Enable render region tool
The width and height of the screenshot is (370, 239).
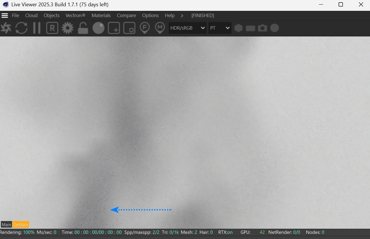point(114,28)
